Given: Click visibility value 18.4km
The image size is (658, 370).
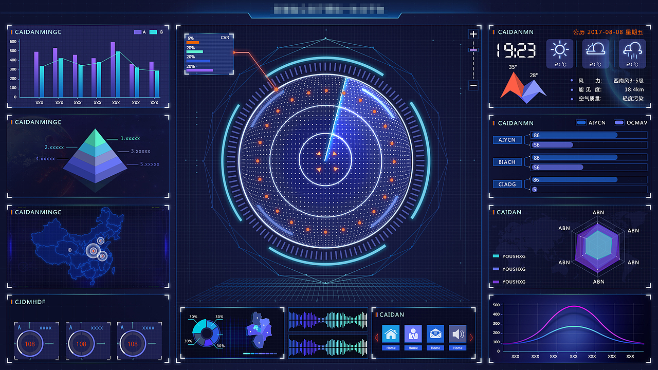Looking at the screenshot, I should [x=634, y=89].
